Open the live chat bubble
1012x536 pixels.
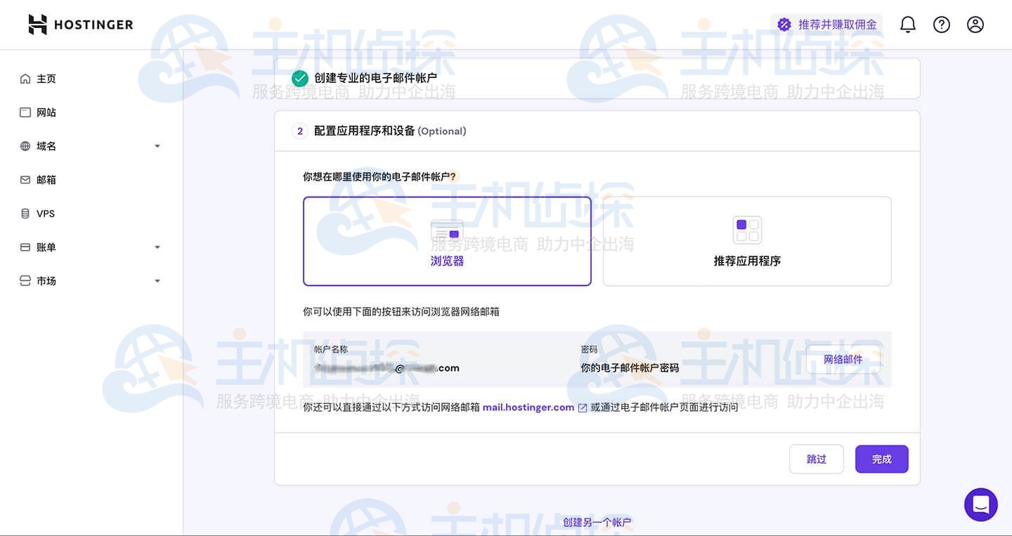(x=980, y=504)
